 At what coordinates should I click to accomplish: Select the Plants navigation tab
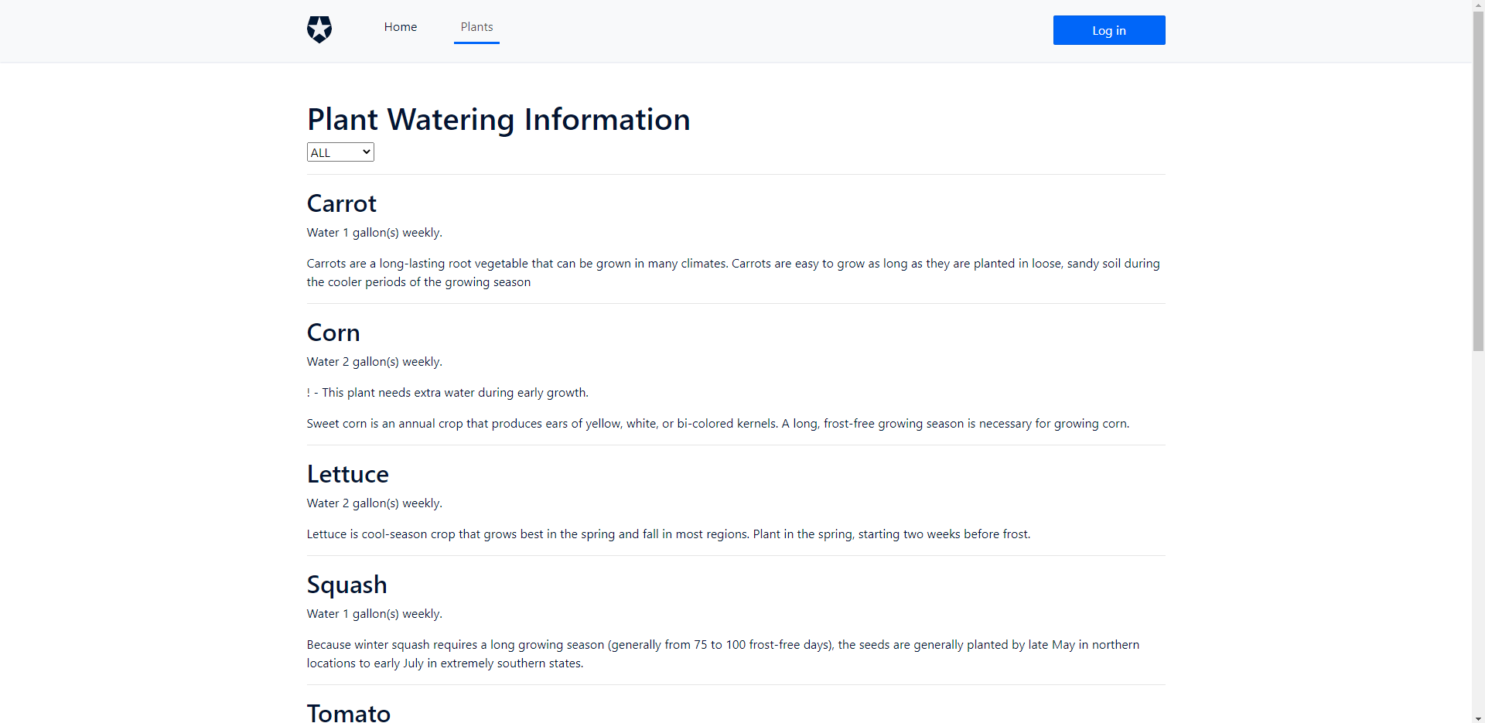[476, 27]
